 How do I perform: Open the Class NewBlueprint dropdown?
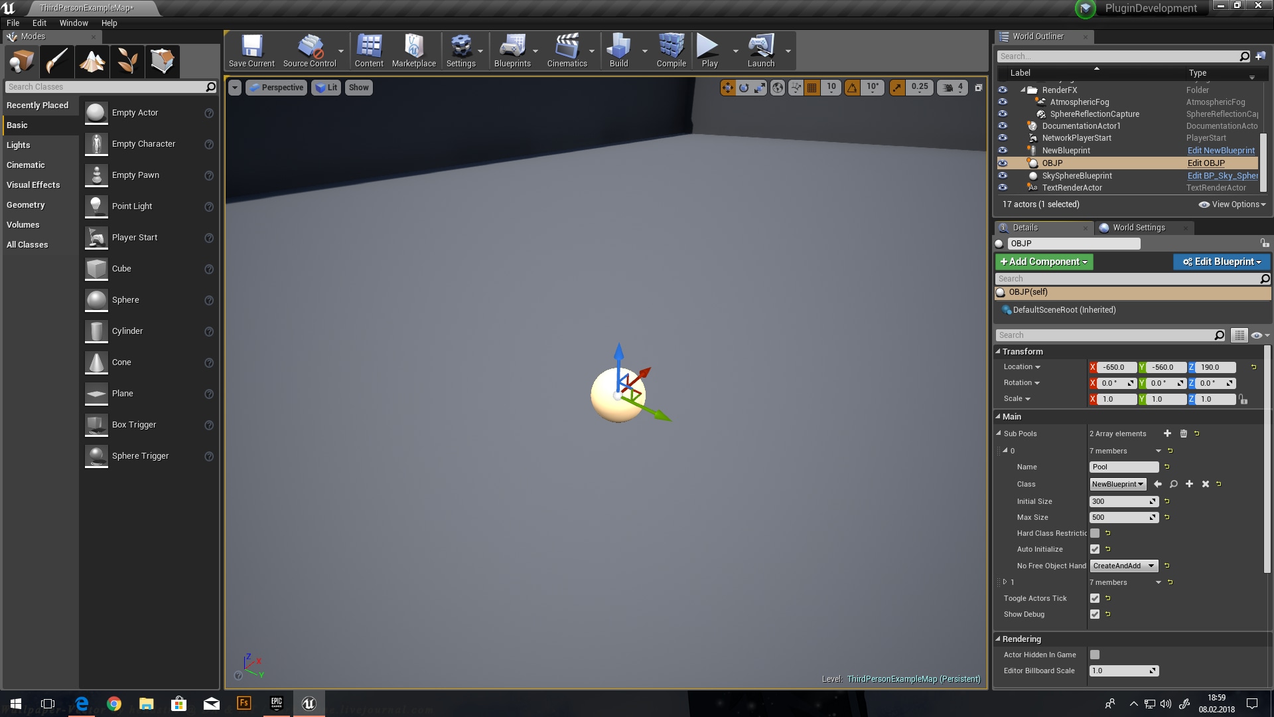[1117, 484]
